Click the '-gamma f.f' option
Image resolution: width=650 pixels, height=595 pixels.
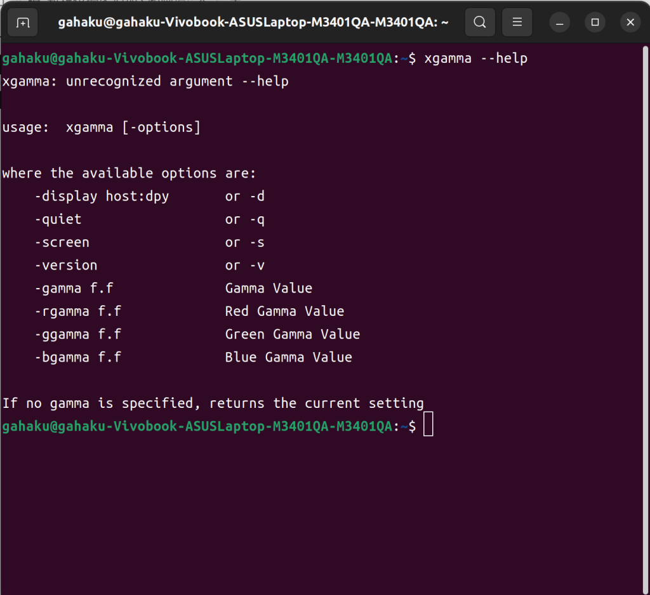74,289
